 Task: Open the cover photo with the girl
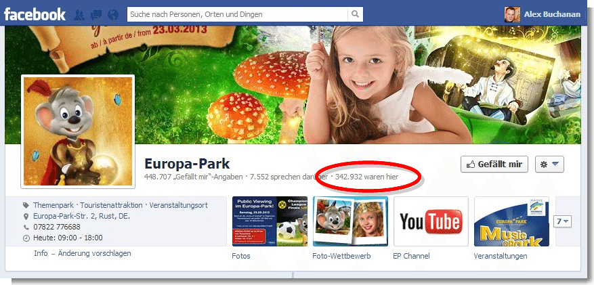point(293,85)
